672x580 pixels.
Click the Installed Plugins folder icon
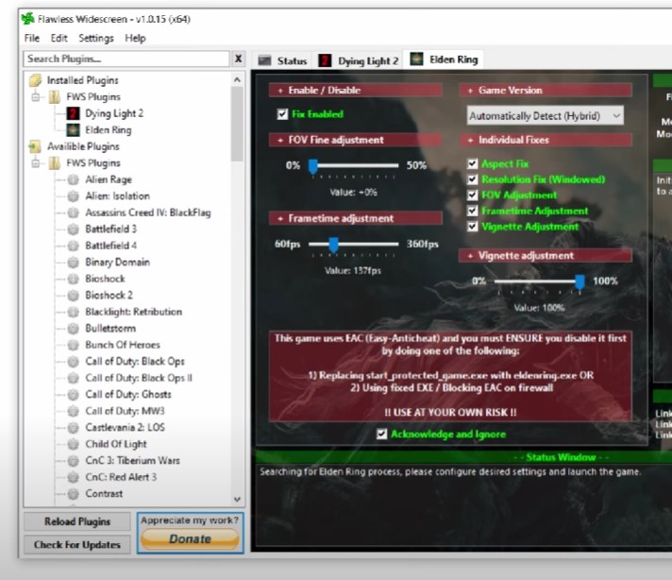click(35, 80)
